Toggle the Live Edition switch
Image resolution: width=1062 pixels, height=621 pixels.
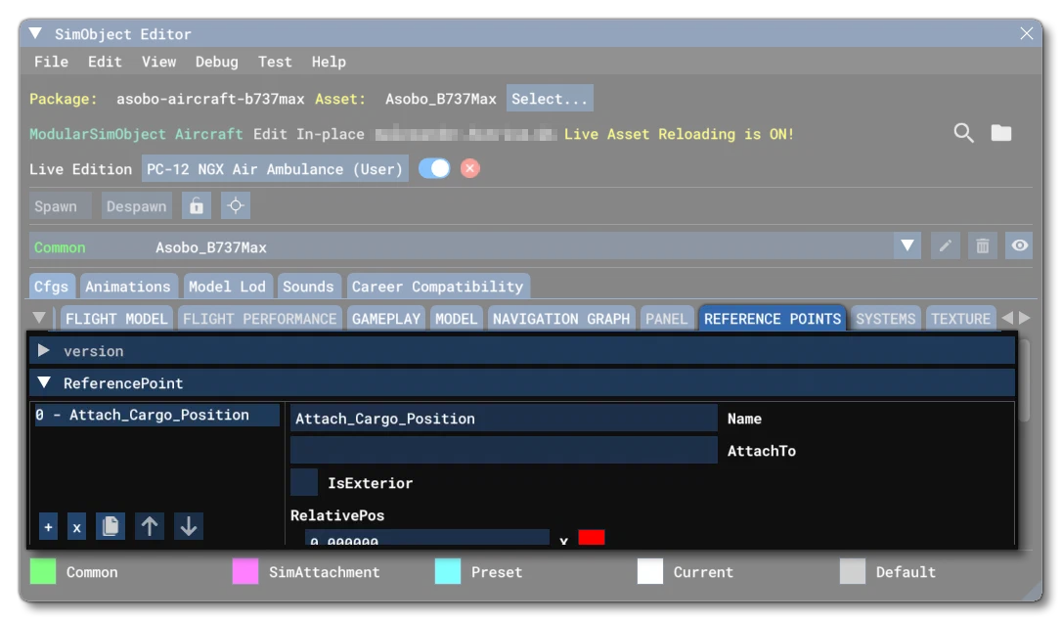pos(434,168)
